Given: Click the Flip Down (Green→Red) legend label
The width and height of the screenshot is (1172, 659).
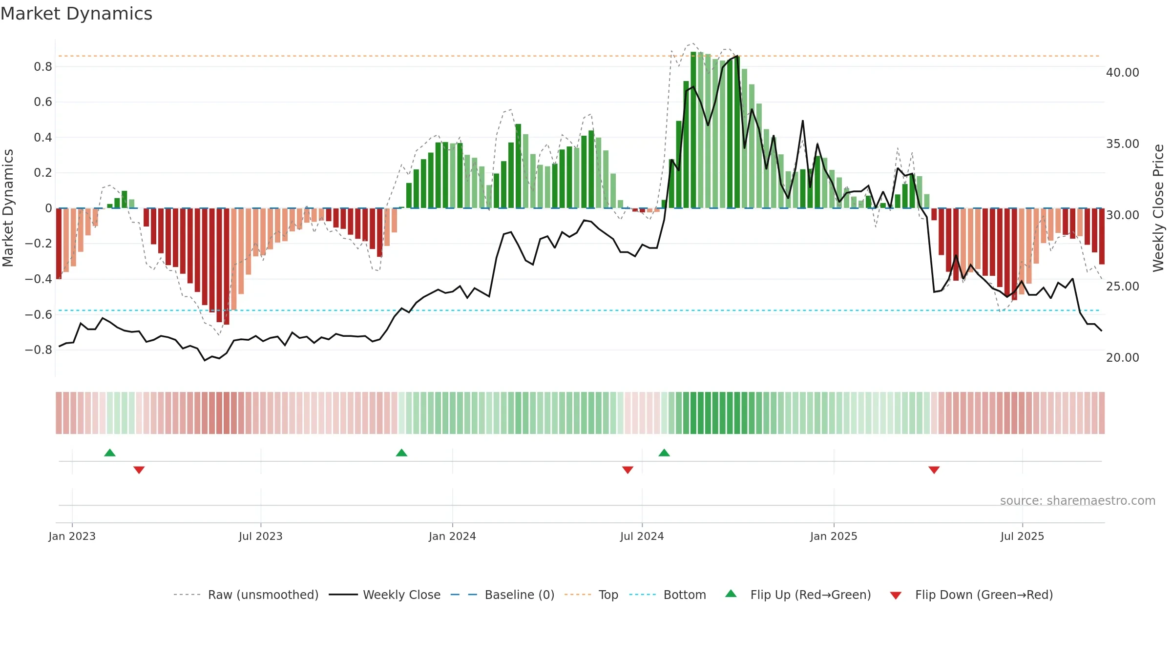Looking at the screenshot, I should (x=984, y=595).
